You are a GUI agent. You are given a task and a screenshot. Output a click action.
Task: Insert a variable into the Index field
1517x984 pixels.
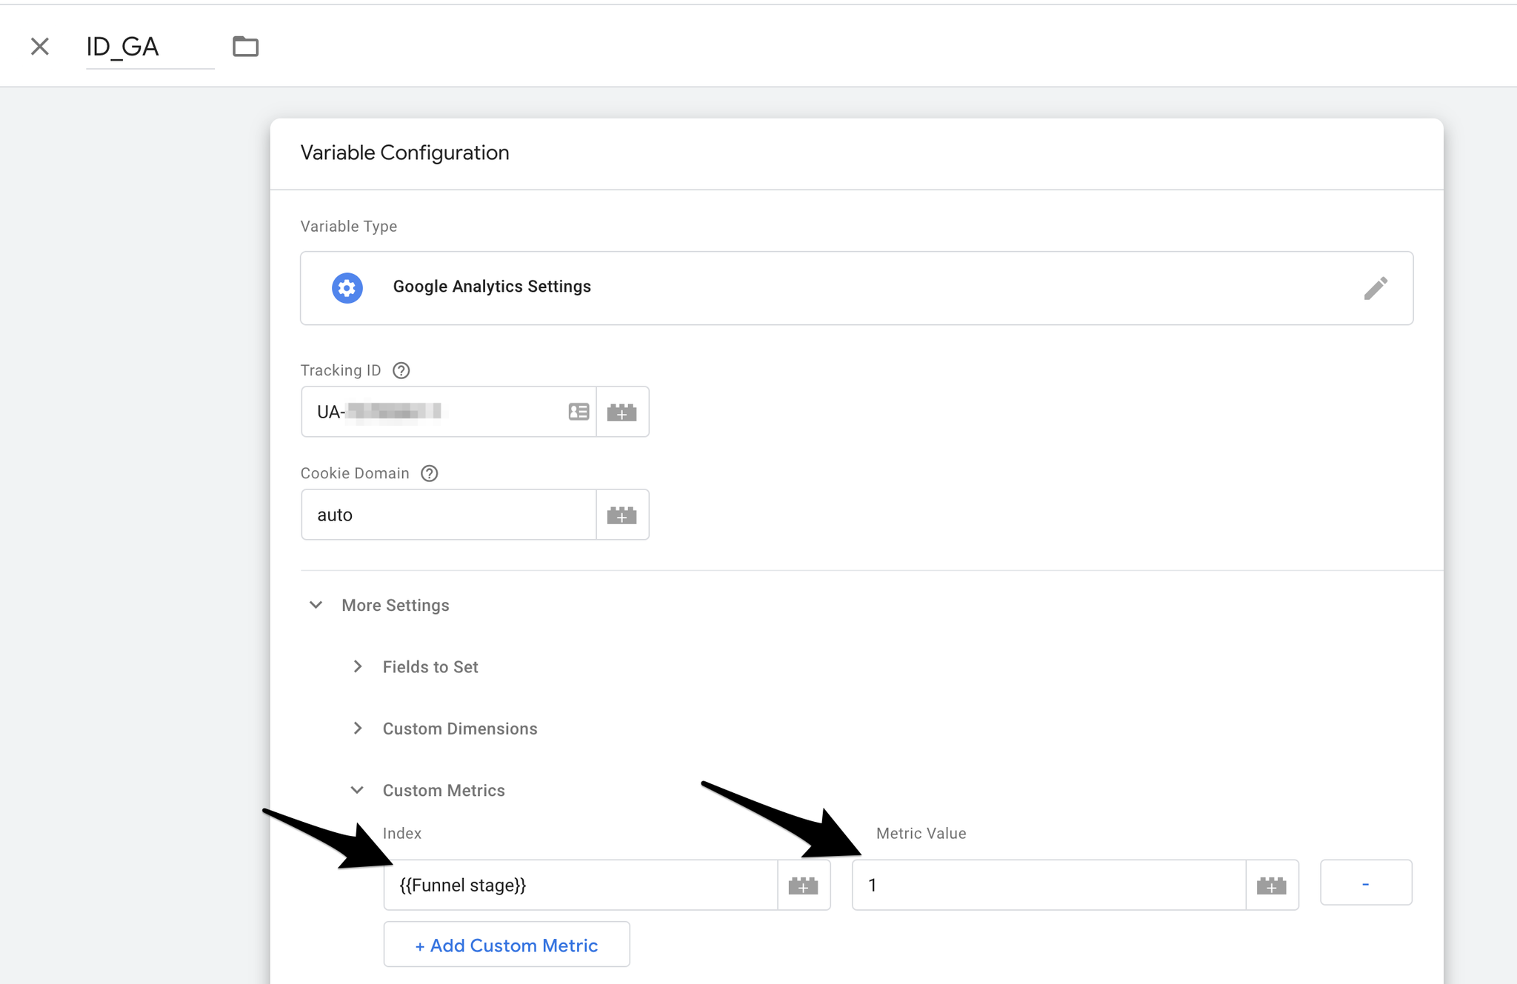point(804,885)
